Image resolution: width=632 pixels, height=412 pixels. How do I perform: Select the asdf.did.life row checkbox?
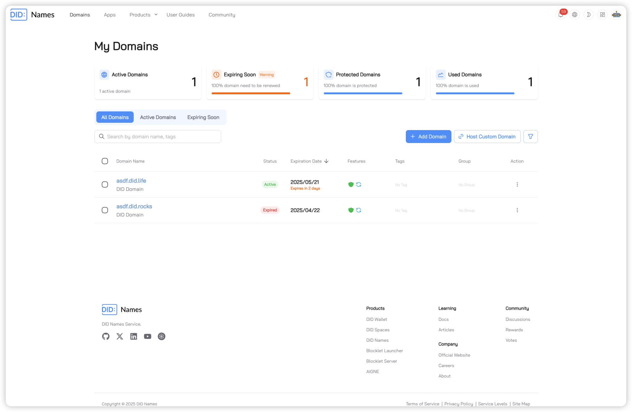point(105,184)
